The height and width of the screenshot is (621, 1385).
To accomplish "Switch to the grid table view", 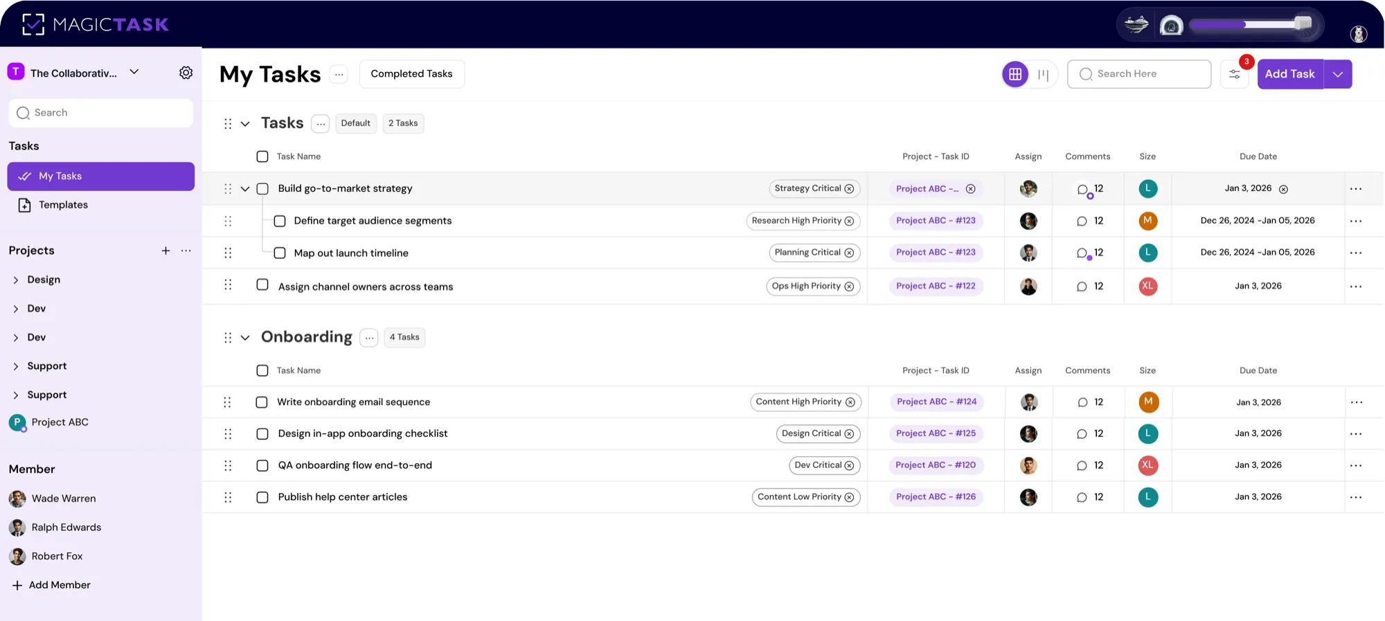I will coord(1015,74).
